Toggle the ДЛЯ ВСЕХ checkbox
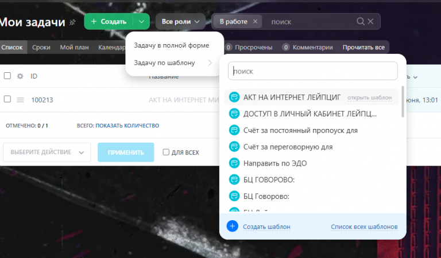The height and width of the screenshot is (258, 441). (166, 152)
